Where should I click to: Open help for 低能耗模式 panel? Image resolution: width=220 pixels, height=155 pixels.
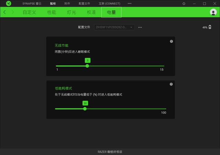pos(171,84)
